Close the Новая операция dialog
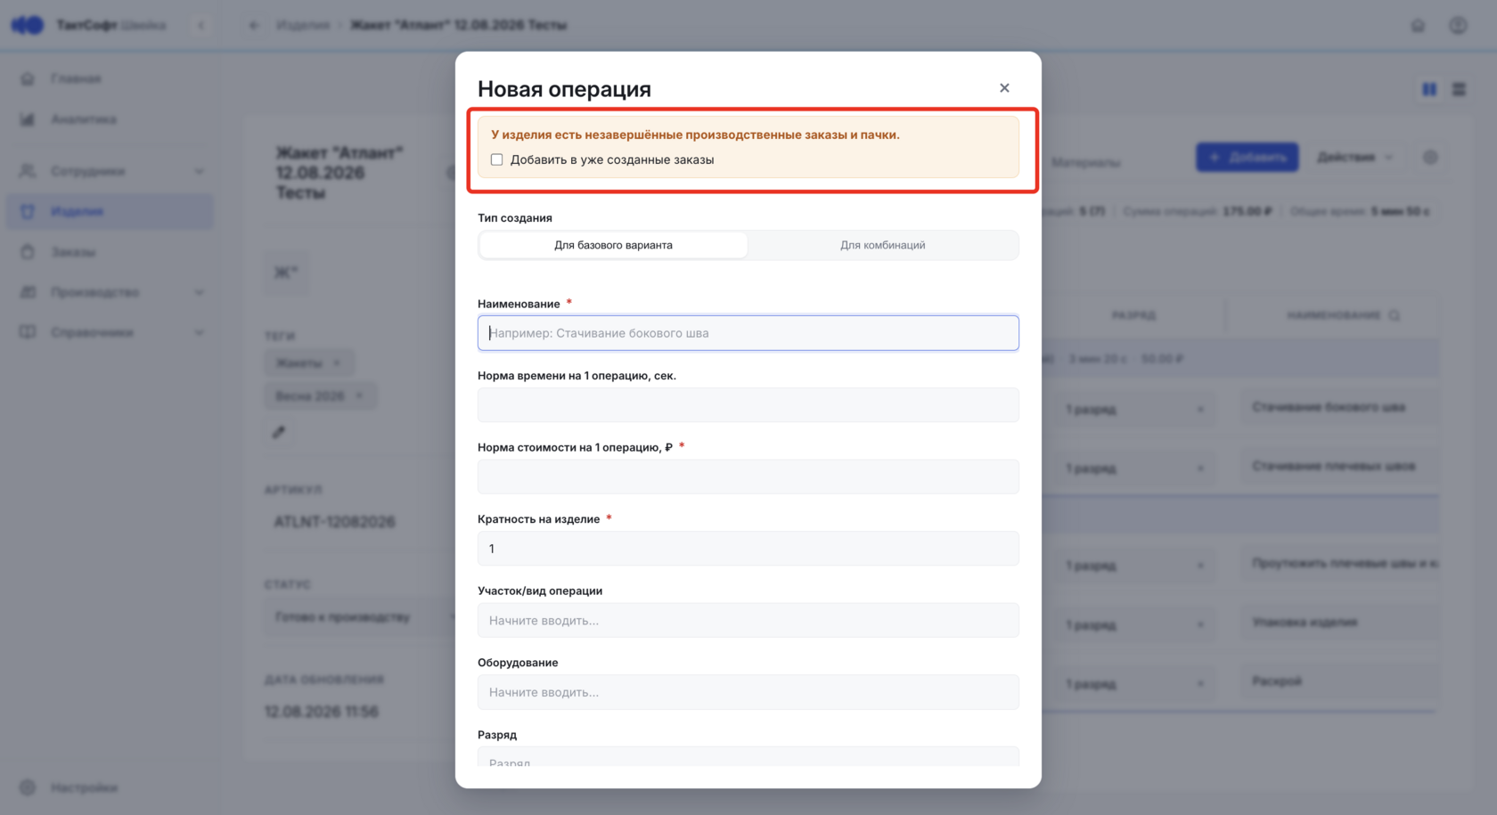 coord(1004,88)
